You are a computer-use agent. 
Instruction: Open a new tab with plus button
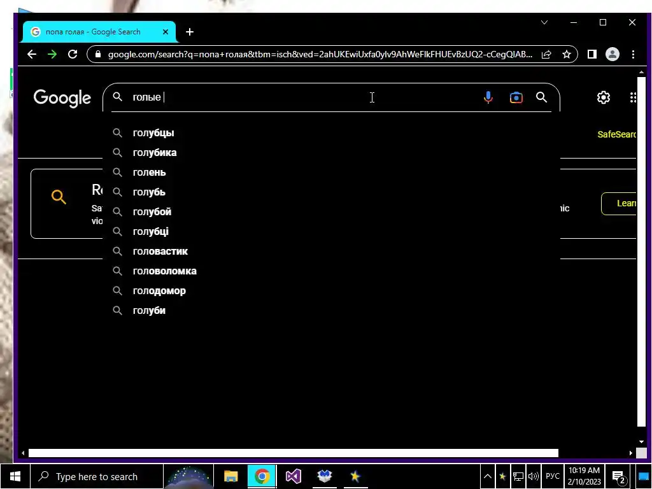(x=190, y=32)
